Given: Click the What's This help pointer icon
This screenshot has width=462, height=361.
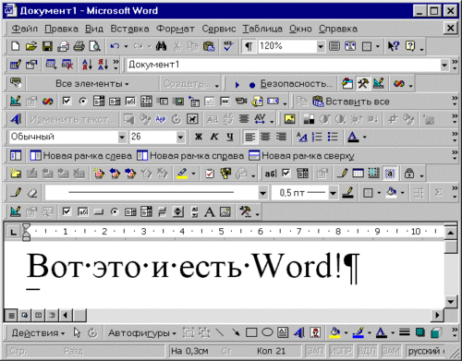Looking at the screenshot, I should click(x=394, y=46).
